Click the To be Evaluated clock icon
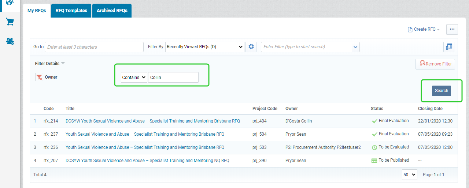 (x=374, y=147)
